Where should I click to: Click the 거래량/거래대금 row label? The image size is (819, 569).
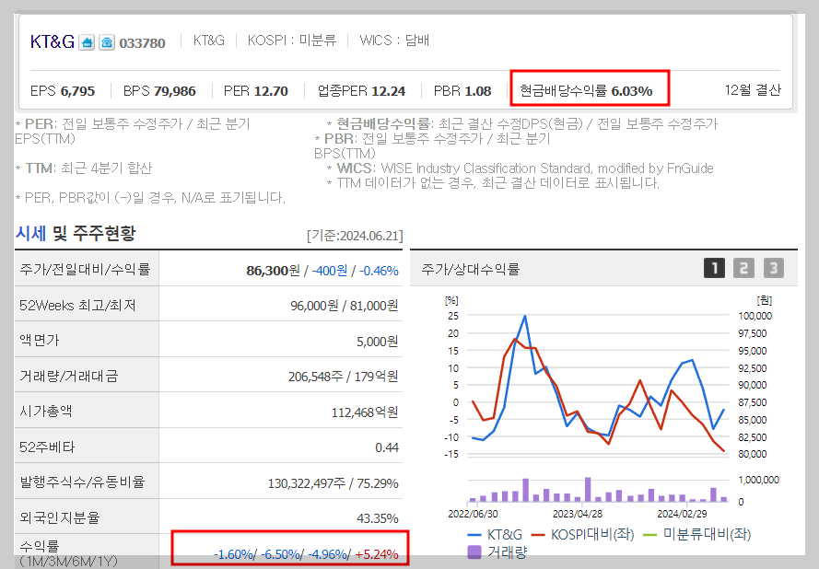pyautogui.click(x=68, y=376)
